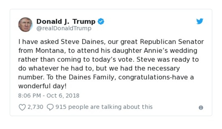Click the display name Donald J. Trump
This screenshot has height=129, width=222.
click(66, 21)
